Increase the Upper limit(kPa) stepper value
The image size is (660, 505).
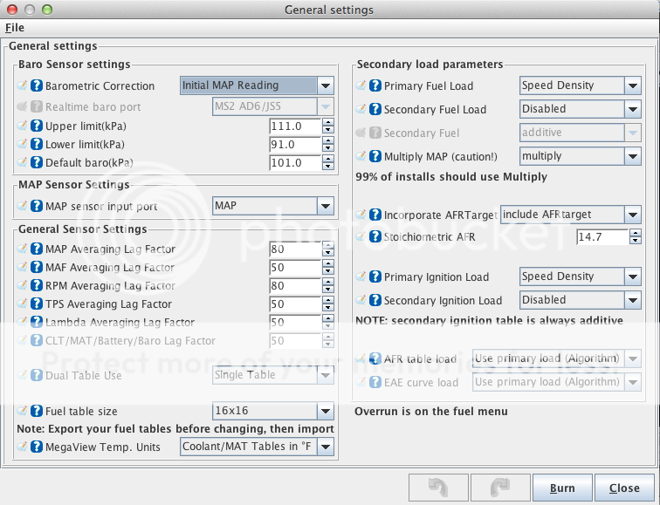pyautogui.click(x=328, y=123)
